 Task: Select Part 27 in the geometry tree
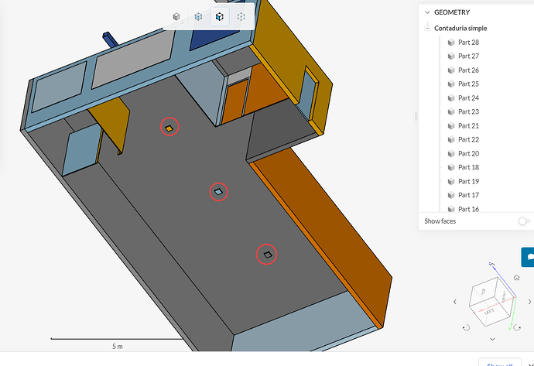tap(469, 56)
